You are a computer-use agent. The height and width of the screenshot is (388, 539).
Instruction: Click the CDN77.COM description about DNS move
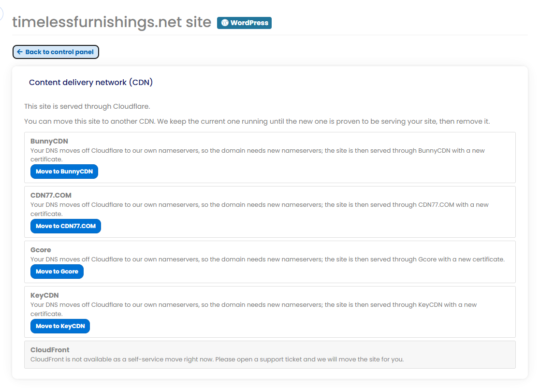click(x=260, y=209)
